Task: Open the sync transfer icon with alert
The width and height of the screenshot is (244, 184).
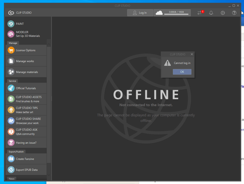Action: click(200, 13)
